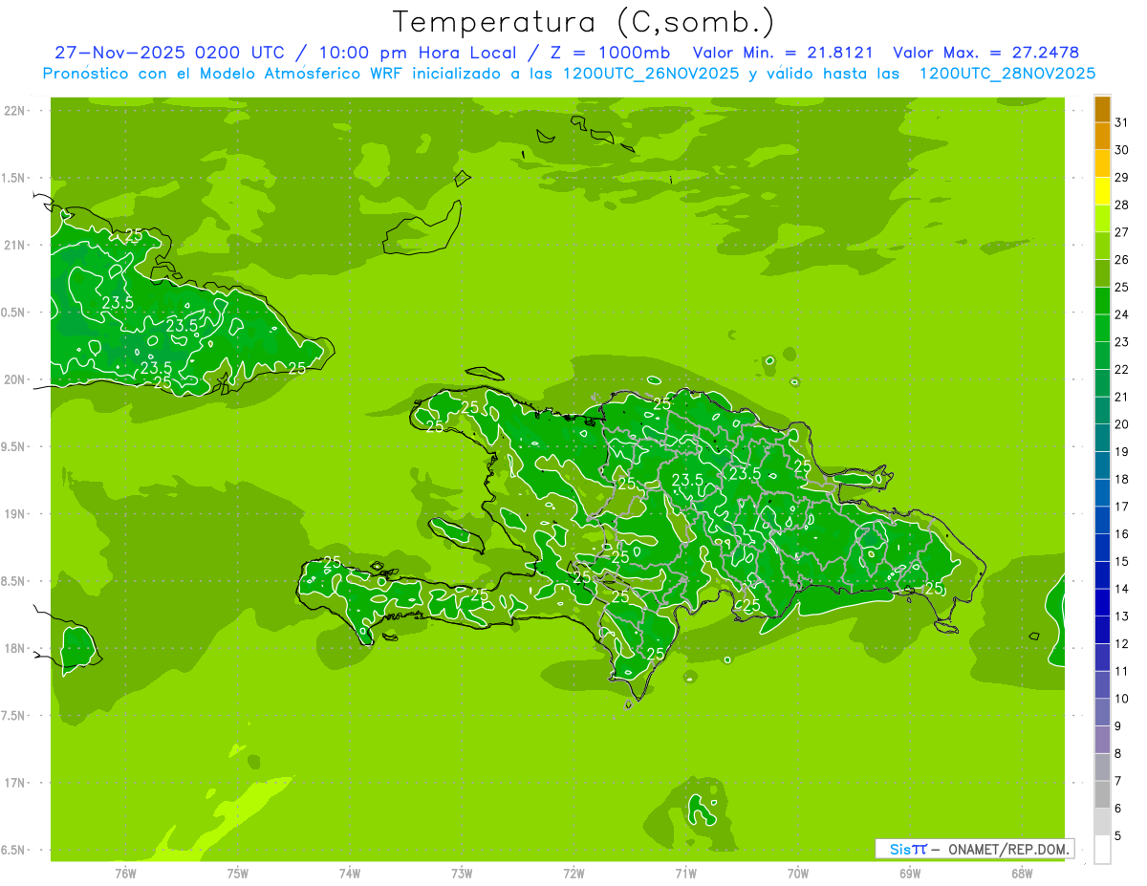The width and height of the screenshot is (1147, 886).
Task: Click the "69W" longitude axis label
Action: pyautogui.click(x=909, y=874)
